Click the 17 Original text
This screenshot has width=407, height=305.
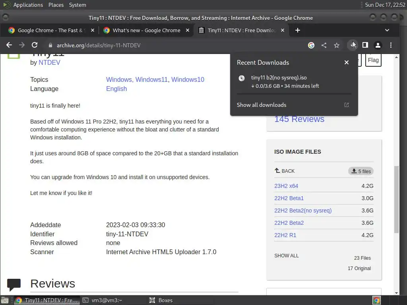click(359, 268)
